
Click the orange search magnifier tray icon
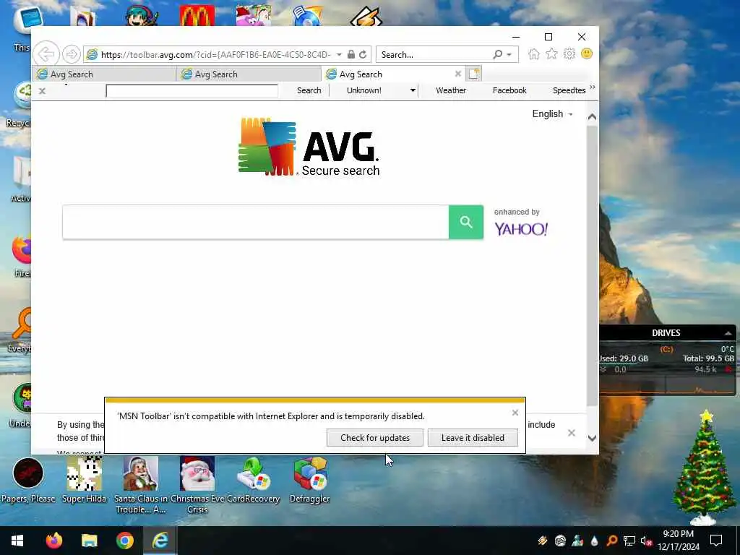click(611, 541)
